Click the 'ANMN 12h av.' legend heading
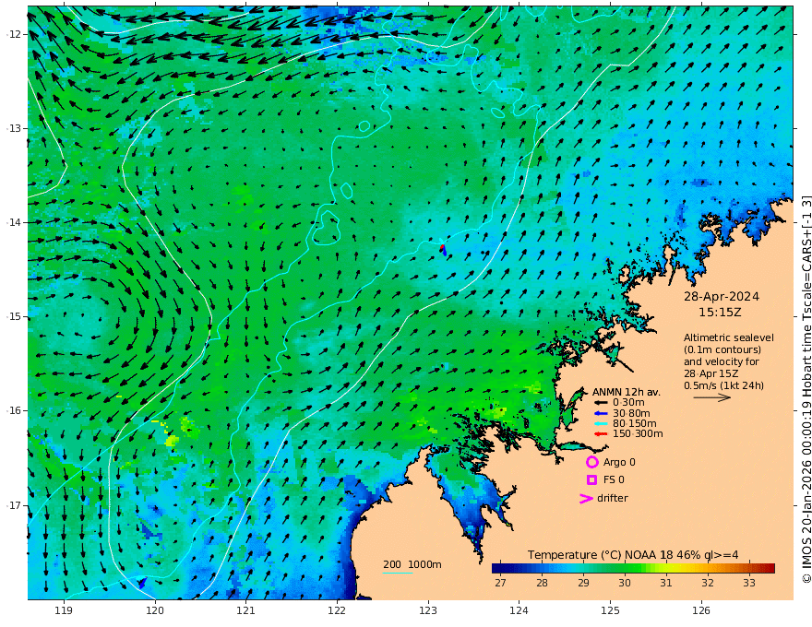Image resolution: width=812 pixels, height=627 pixels. click(x=627, y=392)
